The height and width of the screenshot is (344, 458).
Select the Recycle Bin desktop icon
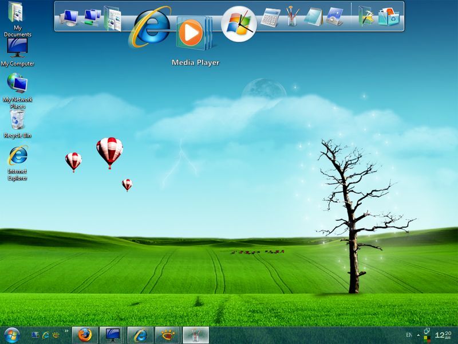(17, 123)
